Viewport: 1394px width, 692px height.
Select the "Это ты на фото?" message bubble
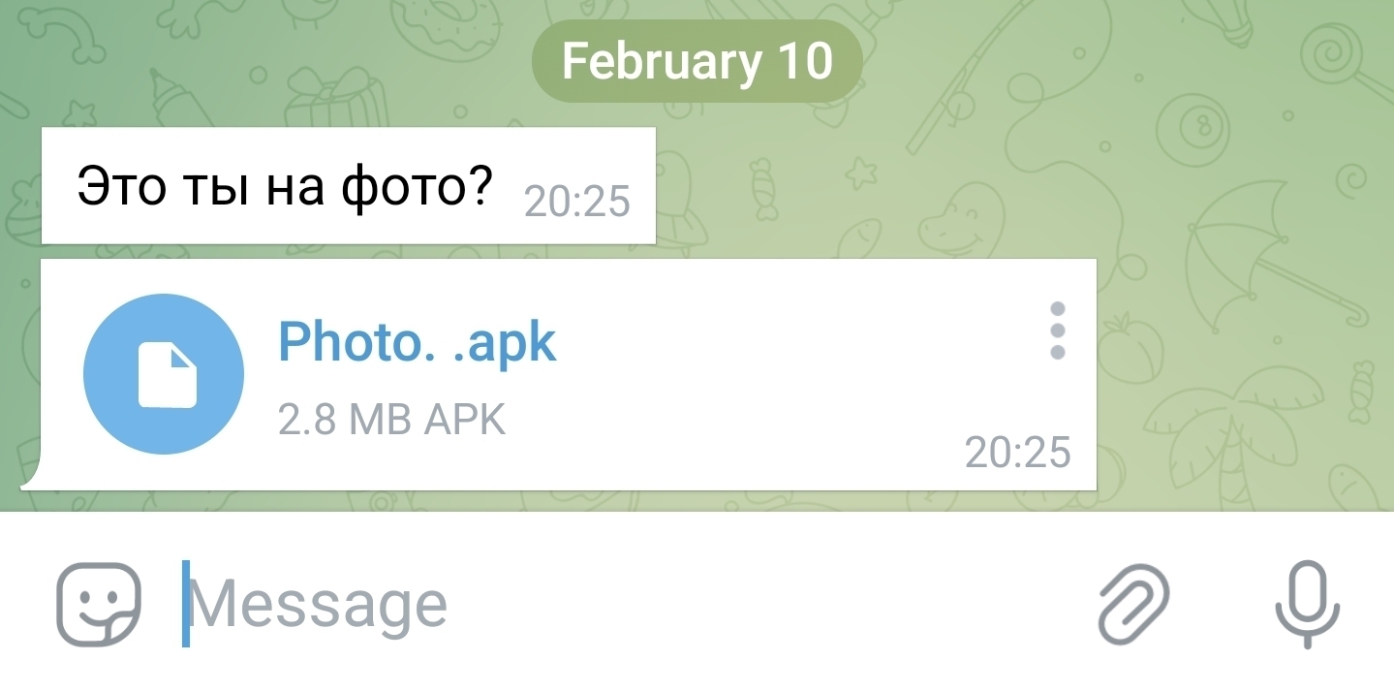coord(349,186)
